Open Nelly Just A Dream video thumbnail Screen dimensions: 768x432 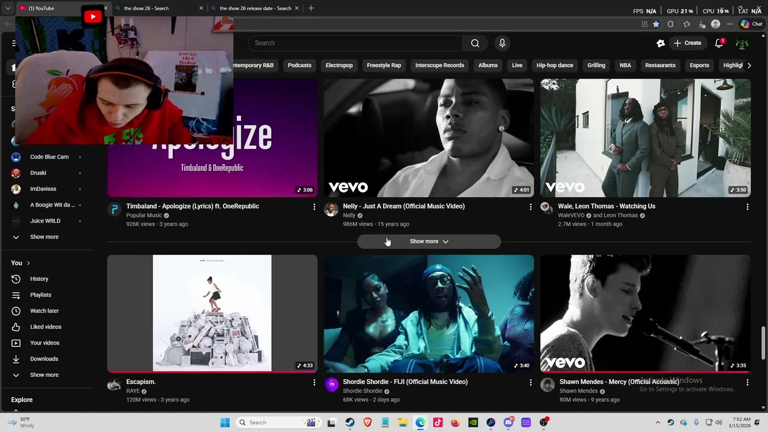pyautogui.click(x=429, y=138)
